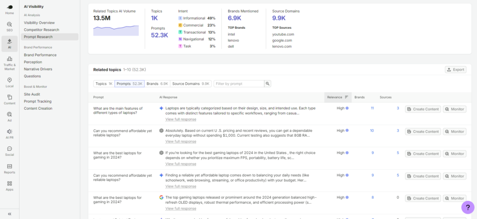Click the Filter by prompt input field
This screenshot has width=477, height=219.
(239, 84)
